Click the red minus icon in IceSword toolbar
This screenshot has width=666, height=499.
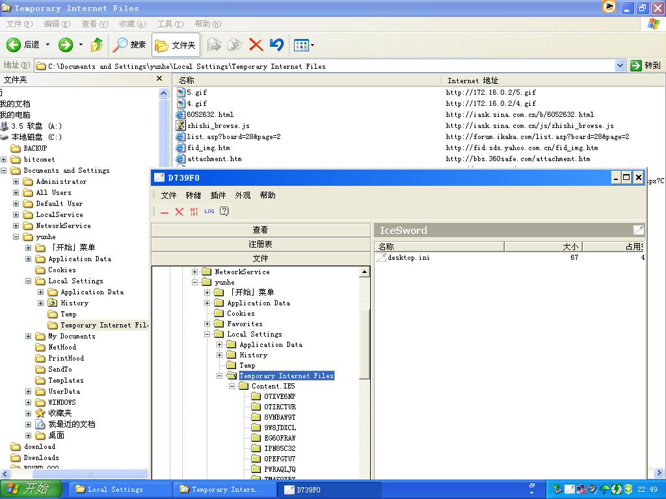165,212
